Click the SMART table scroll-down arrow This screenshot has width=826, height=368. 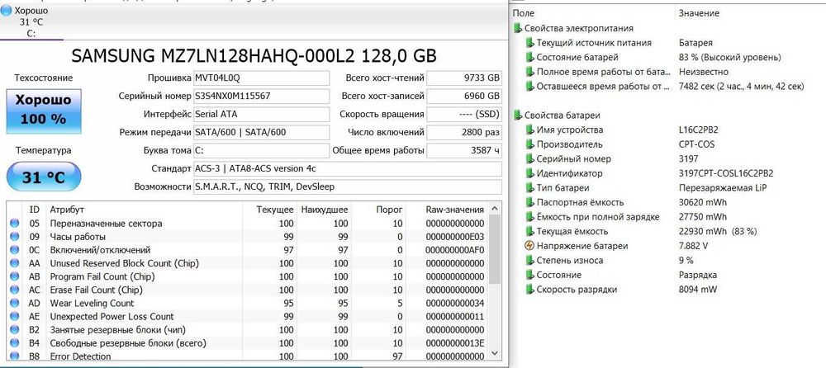pos(494,352)
